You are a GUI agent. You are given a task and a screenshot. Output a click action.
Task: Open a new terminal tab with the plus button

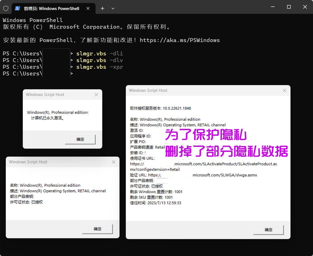(102, 8)
